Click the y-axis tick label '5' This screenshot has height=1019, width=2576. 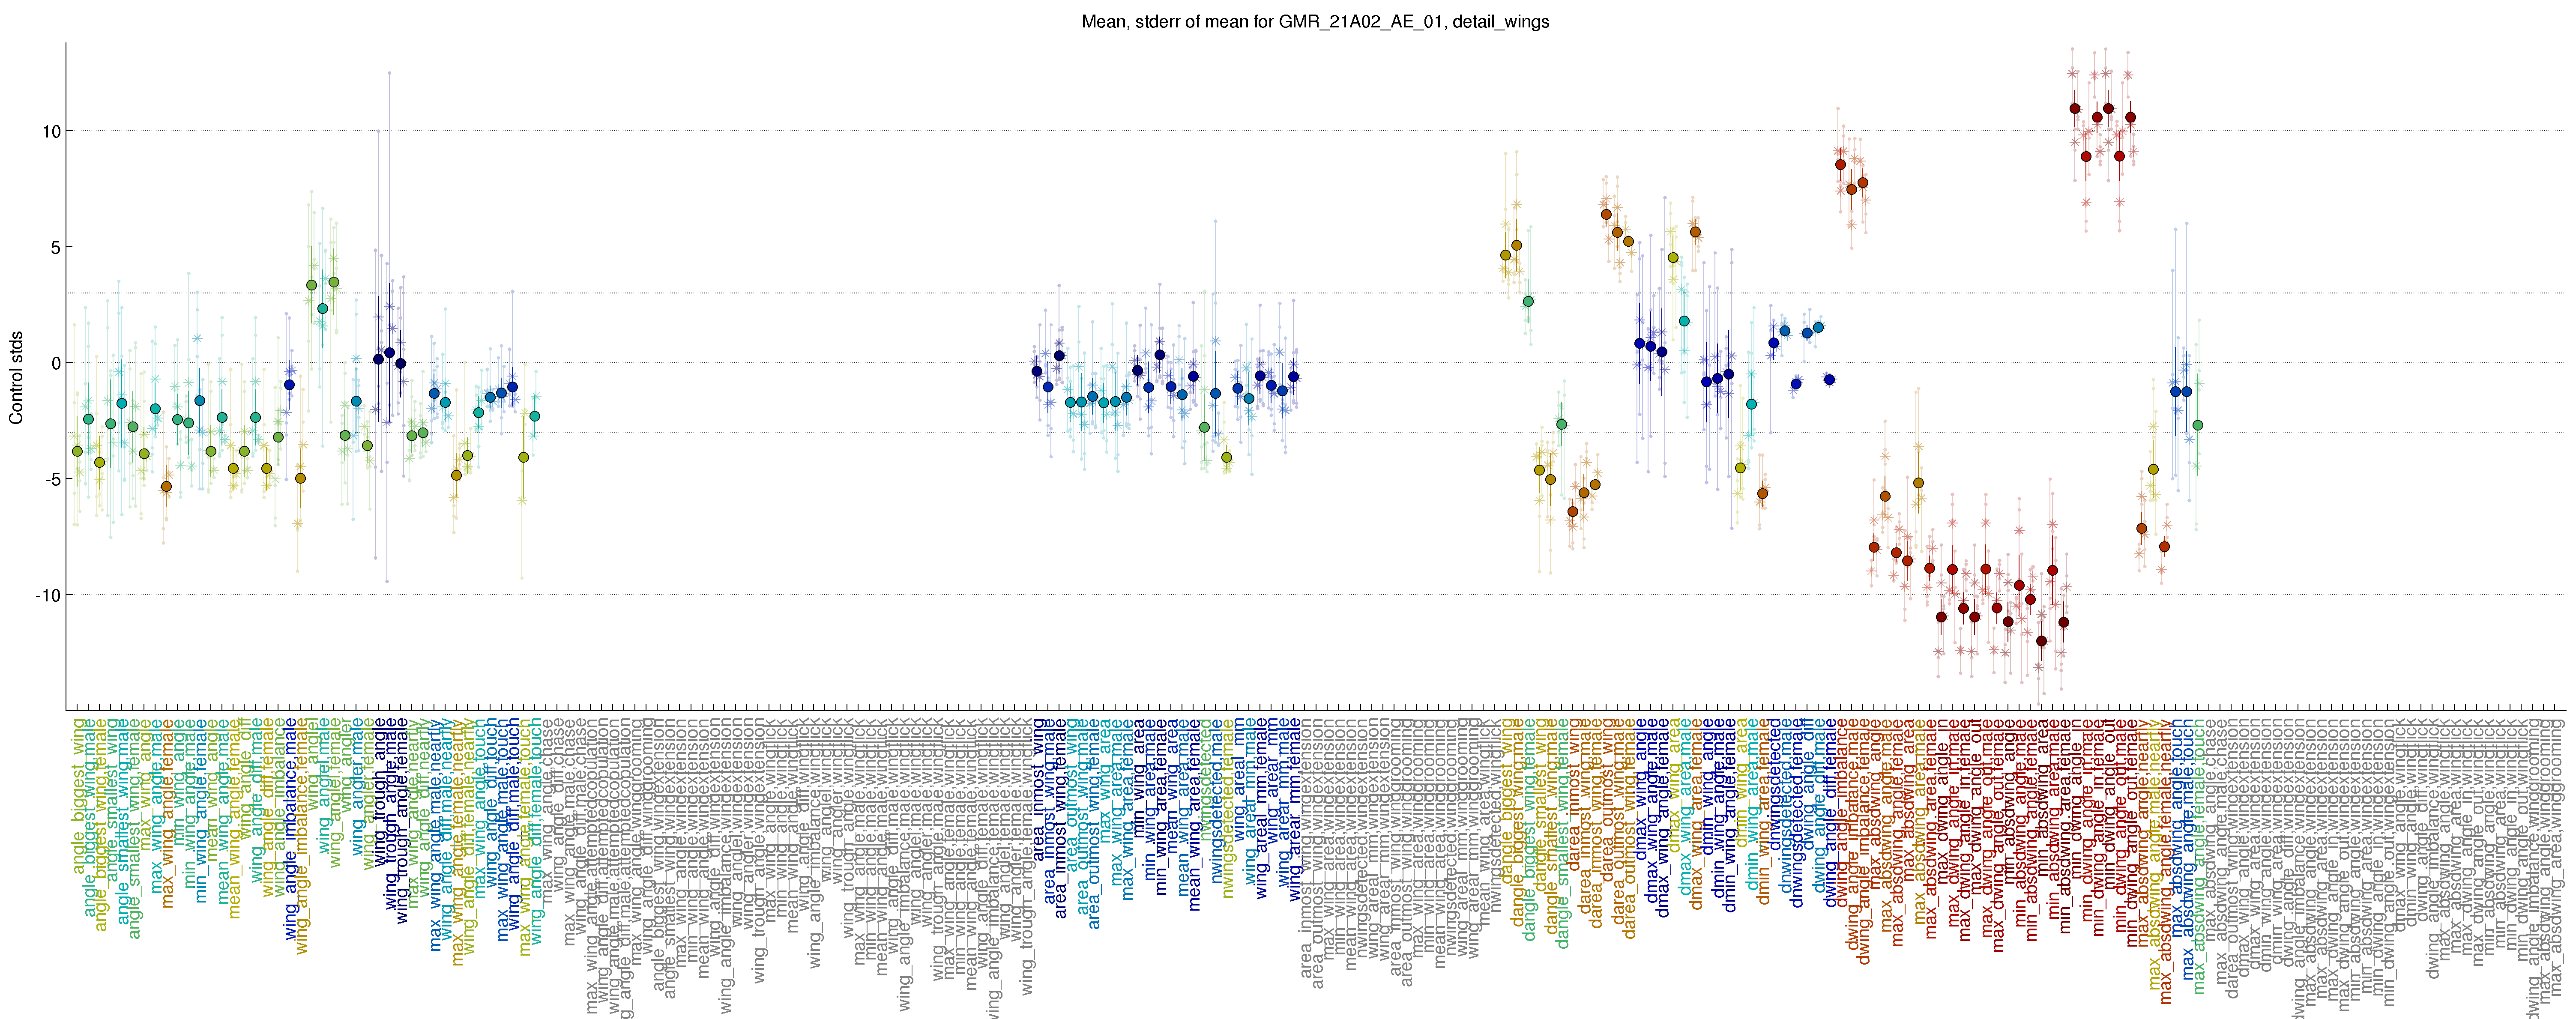(x=56, y=247)
